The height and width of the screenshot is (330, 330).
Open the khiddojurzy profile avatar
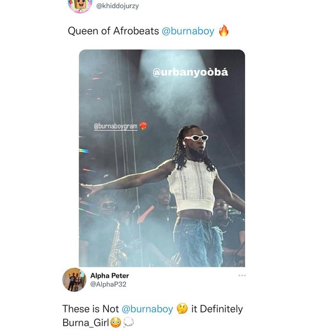(x=79, y=5)
